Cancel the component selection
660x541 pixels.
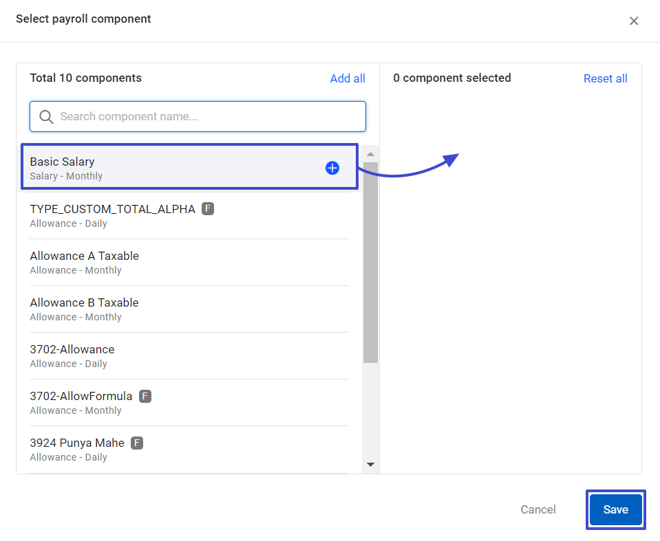pos(538,509)
